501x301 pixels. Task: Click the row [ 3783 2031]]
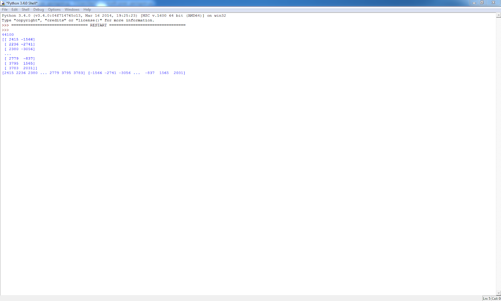click(x=21, y=68)
